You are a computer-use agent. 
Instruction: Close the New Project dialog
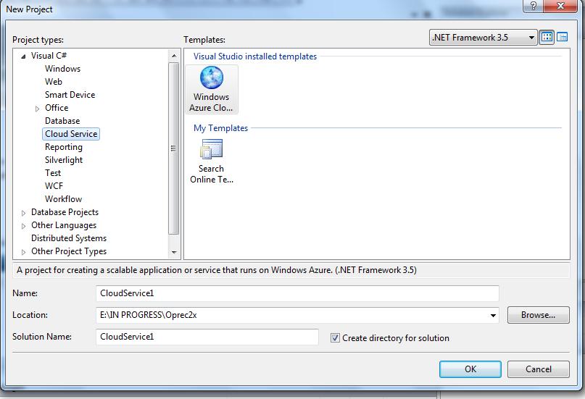(560, 6)
